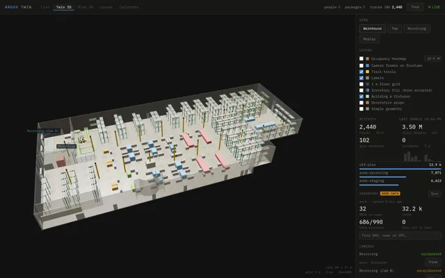
Task: Click the packages counter in header
Action: pos(355,7)
